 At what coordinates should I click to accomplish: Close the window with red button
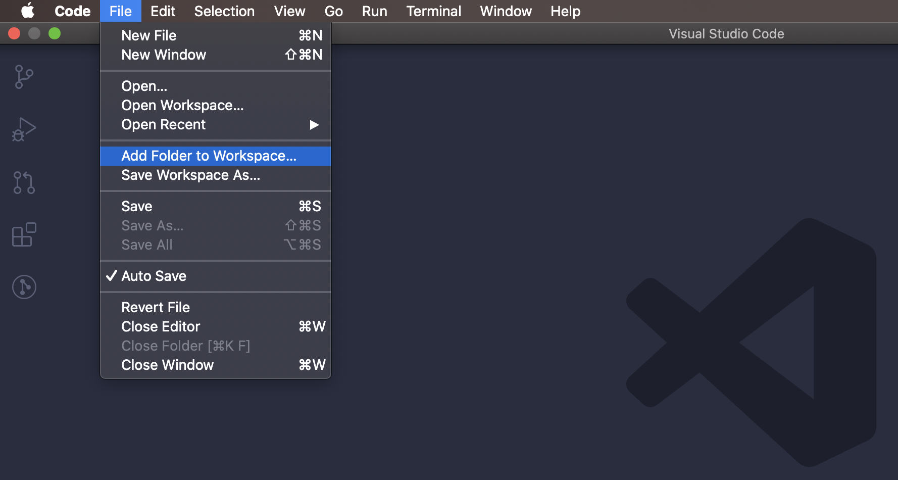(x=14, y=33)
